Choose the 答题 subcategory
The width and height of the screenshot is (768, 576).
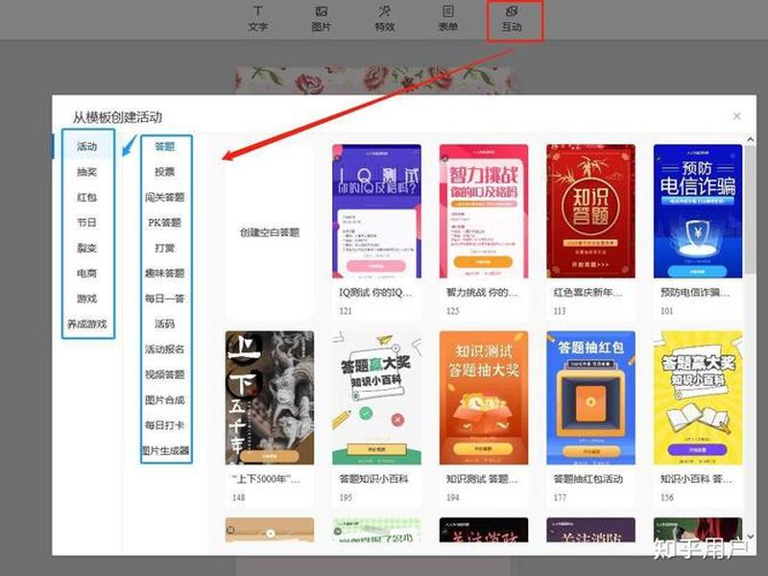click(x=165, y=146)
